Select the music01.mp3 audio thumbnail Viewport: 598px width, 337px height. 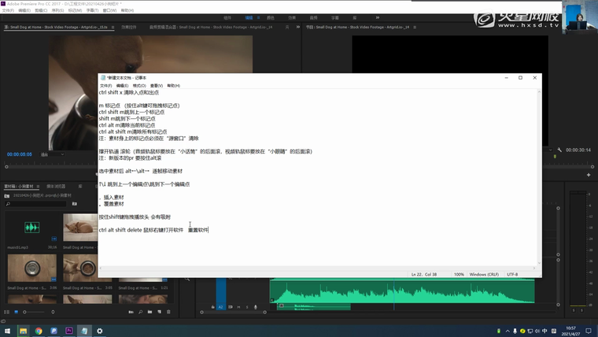coord(32,228)
